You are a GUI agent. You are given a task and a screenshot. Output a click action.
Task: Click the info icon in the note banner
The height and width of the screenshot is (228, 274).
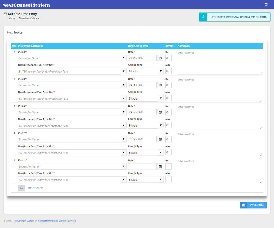[203, 17]
